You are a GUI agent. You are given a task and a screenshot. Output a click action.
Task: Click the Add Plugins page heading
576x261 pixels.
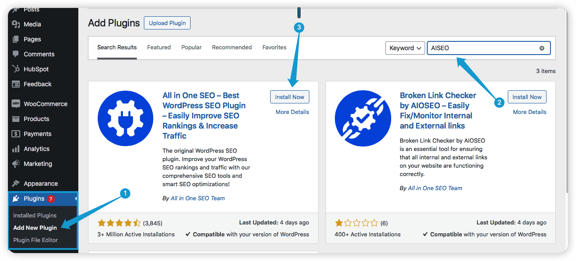114,23
